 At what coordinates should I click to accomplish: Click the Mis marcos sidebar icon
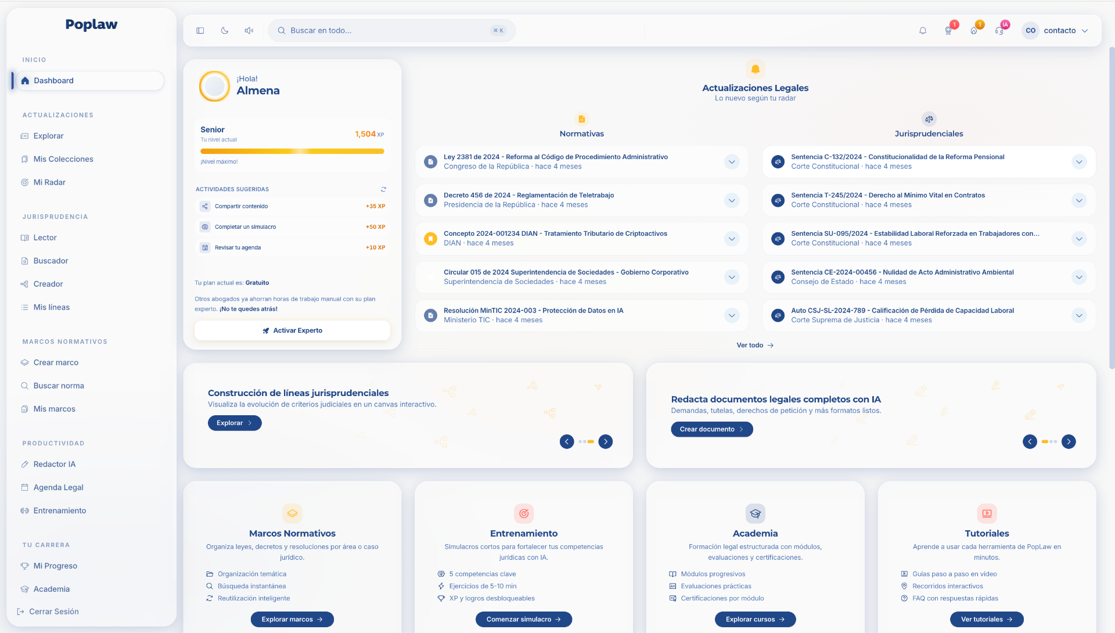pos(24,409)
